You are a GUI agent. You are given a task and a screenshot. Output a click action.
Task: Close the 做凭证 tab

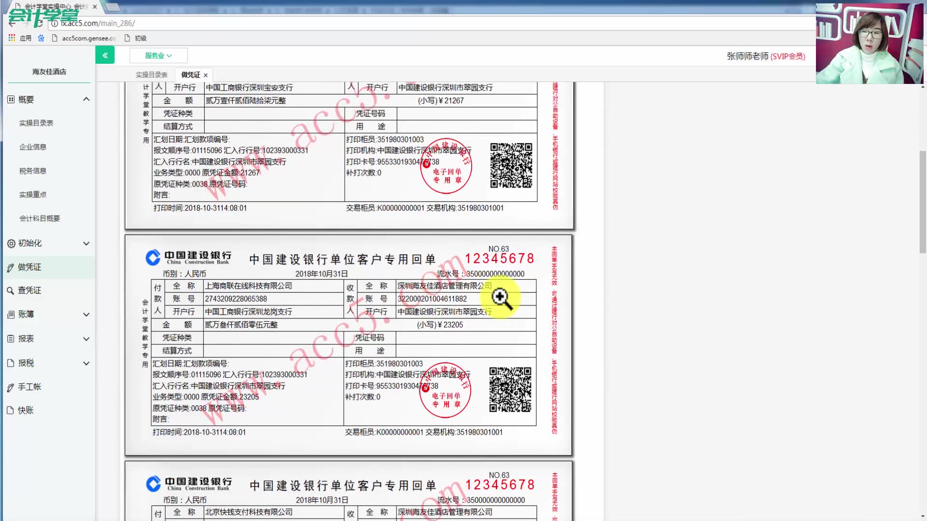click(206, 75)
